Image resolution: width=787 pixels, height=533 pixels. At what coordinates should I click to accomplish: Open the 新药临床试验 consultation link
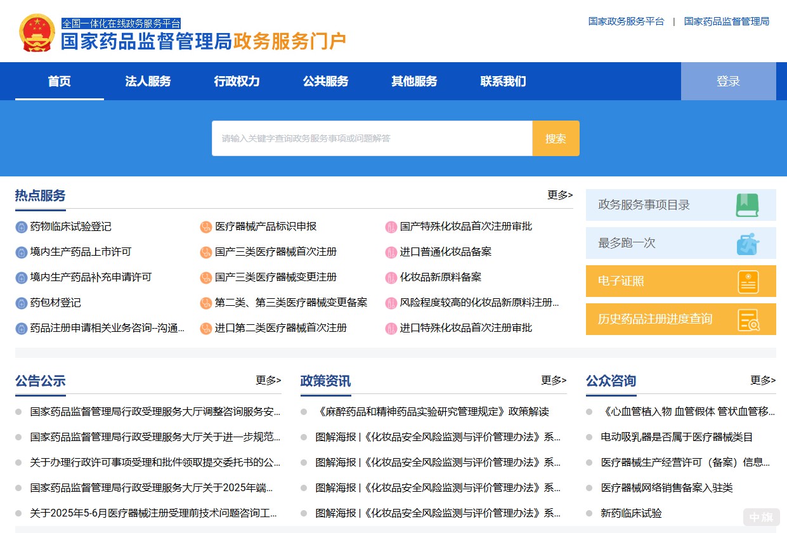pos(631,513)
